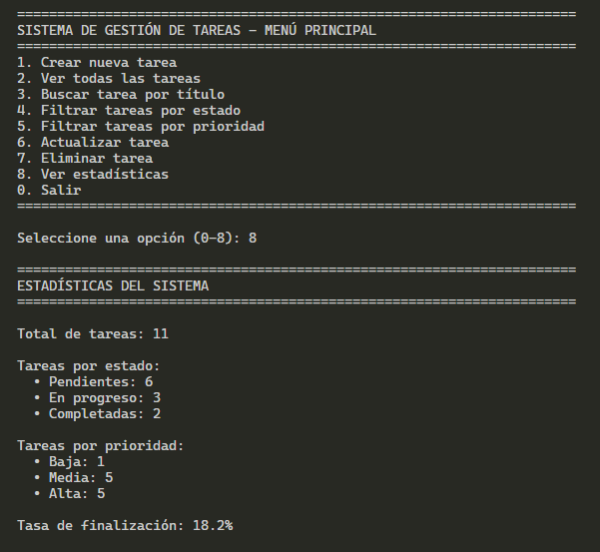The height and width of the screenshot is (552, 600).
Task: Click the Tasa de finalización percentage line
Action: tap(125, 525)
